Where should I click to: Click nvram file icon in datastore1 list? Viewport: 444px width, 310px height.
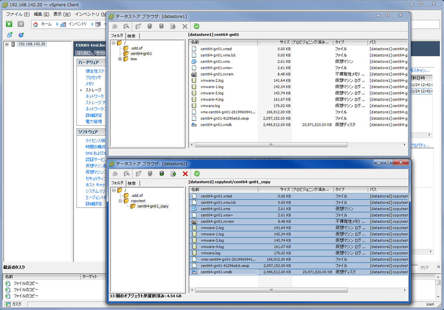[x=194, y=74]
